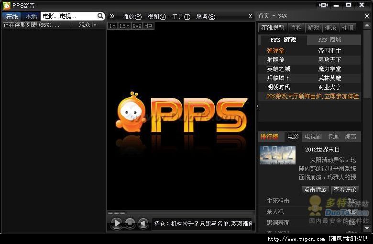Click the 登录 tab

(330, 28)
